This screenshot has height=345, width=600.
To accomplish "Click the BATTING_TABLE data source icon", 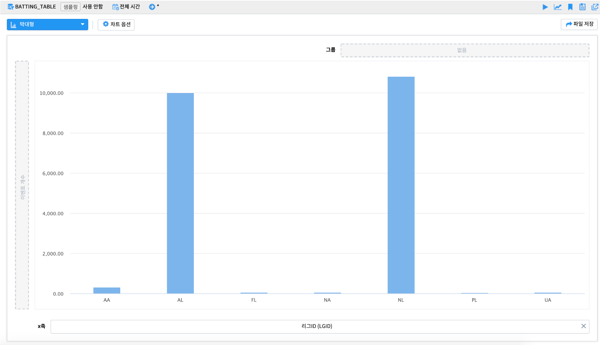I will tap(11, 7).
